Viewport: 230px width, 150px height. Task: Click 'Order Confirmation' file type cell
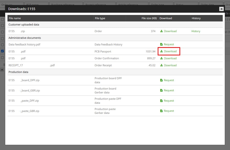pos(107,58)
